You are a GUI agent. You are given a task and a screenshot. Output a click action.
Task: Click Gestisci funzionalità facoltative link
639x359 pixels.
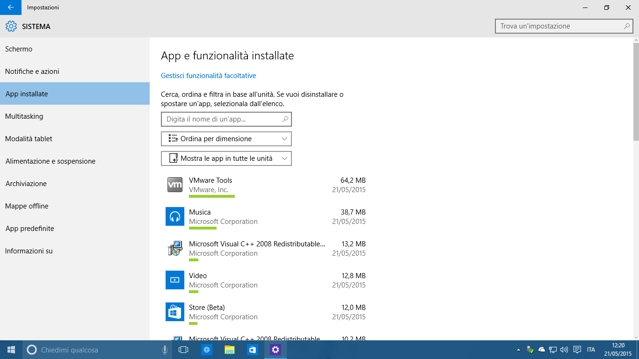tap(209, 76)
